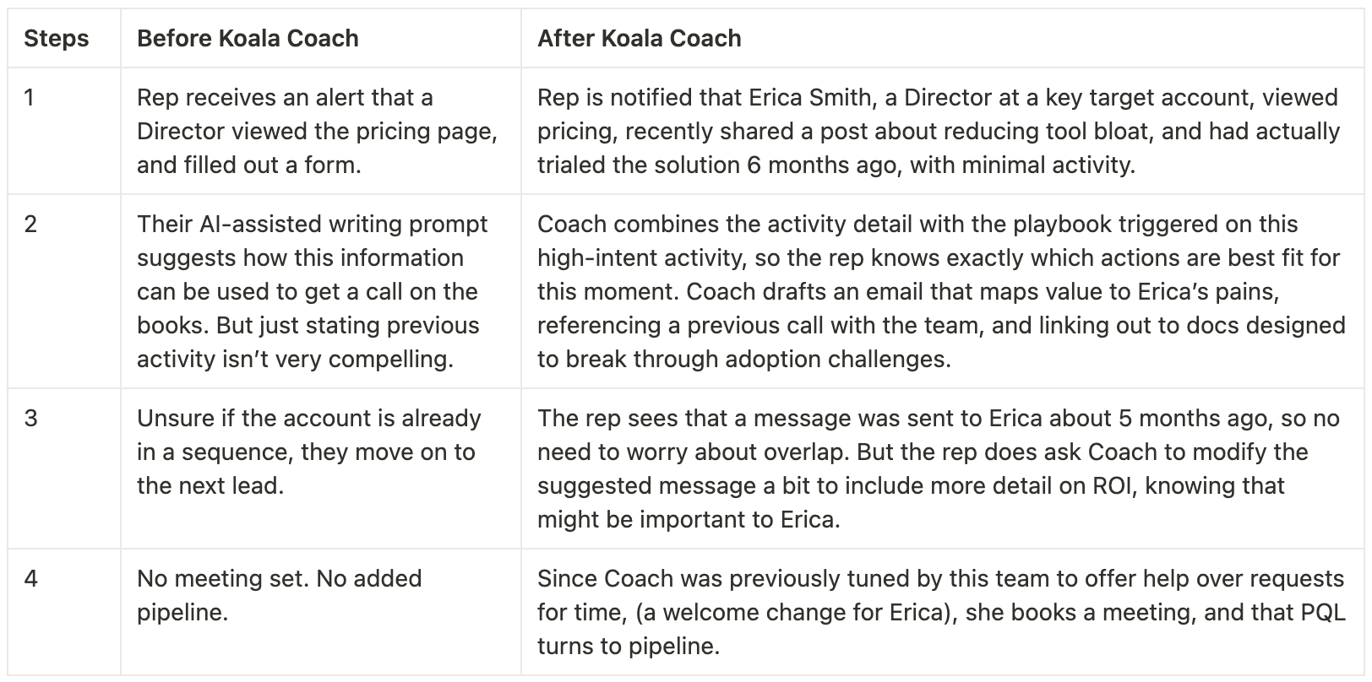This screenshot has width=1372, height=682.
Task: Click the "After Koala Coach" column header
Action: click(640, 39)
